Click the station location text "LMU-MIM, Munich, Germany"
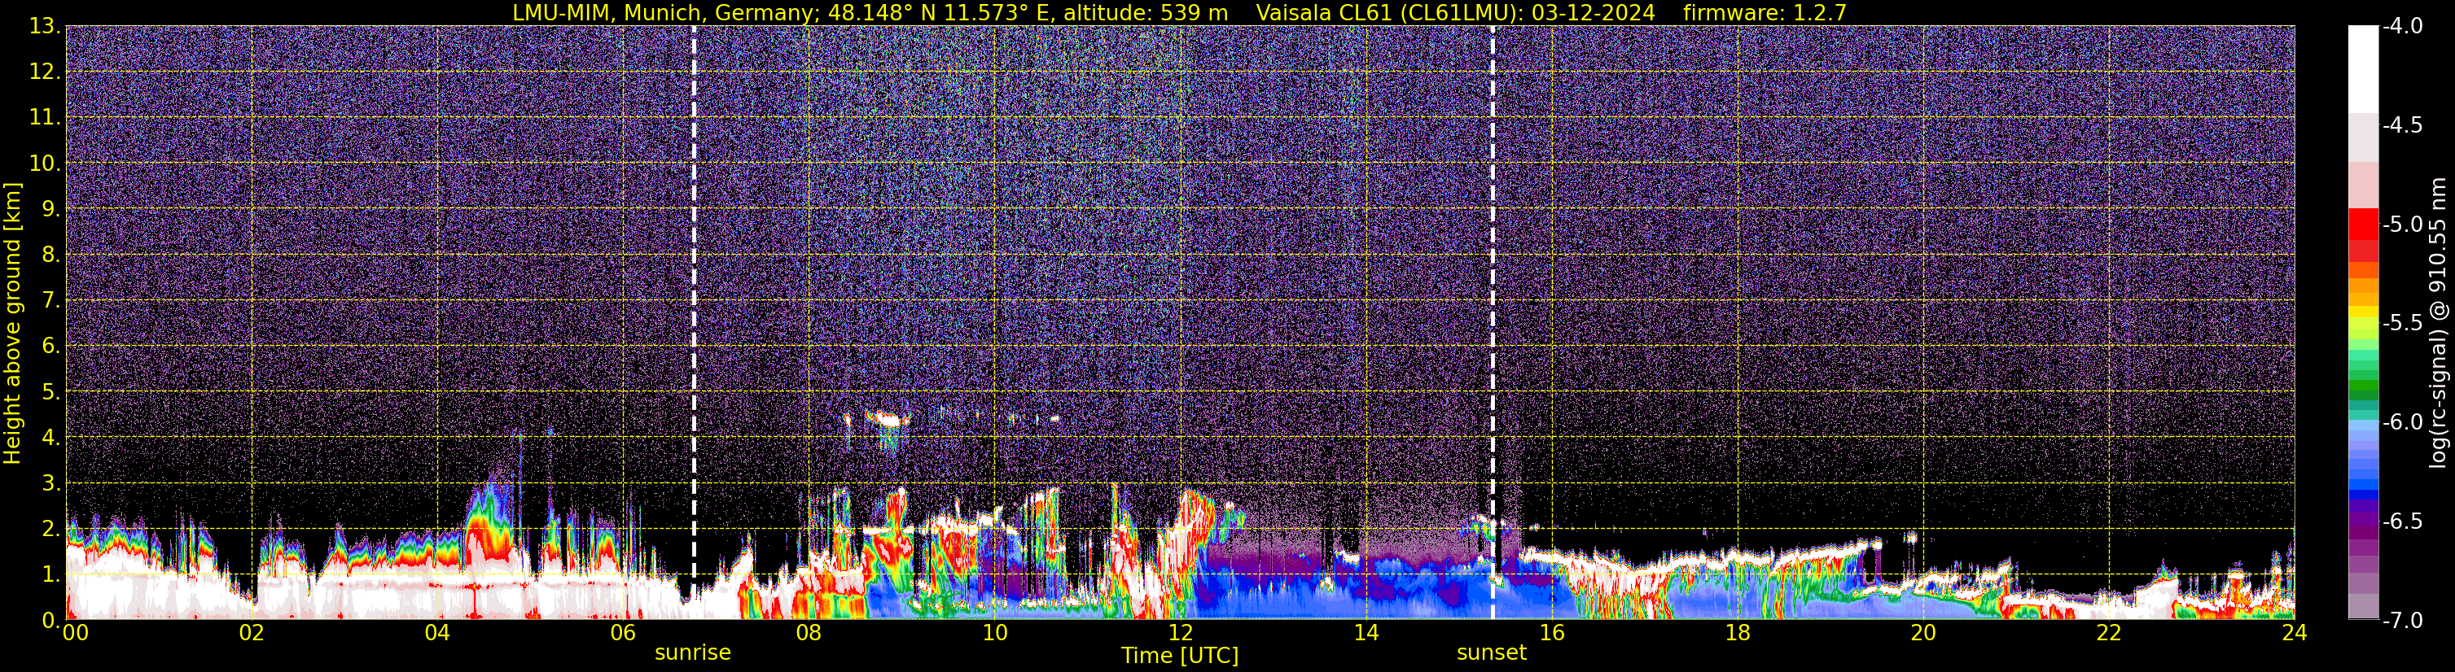The image size is (2455, 672). [664, 12]
